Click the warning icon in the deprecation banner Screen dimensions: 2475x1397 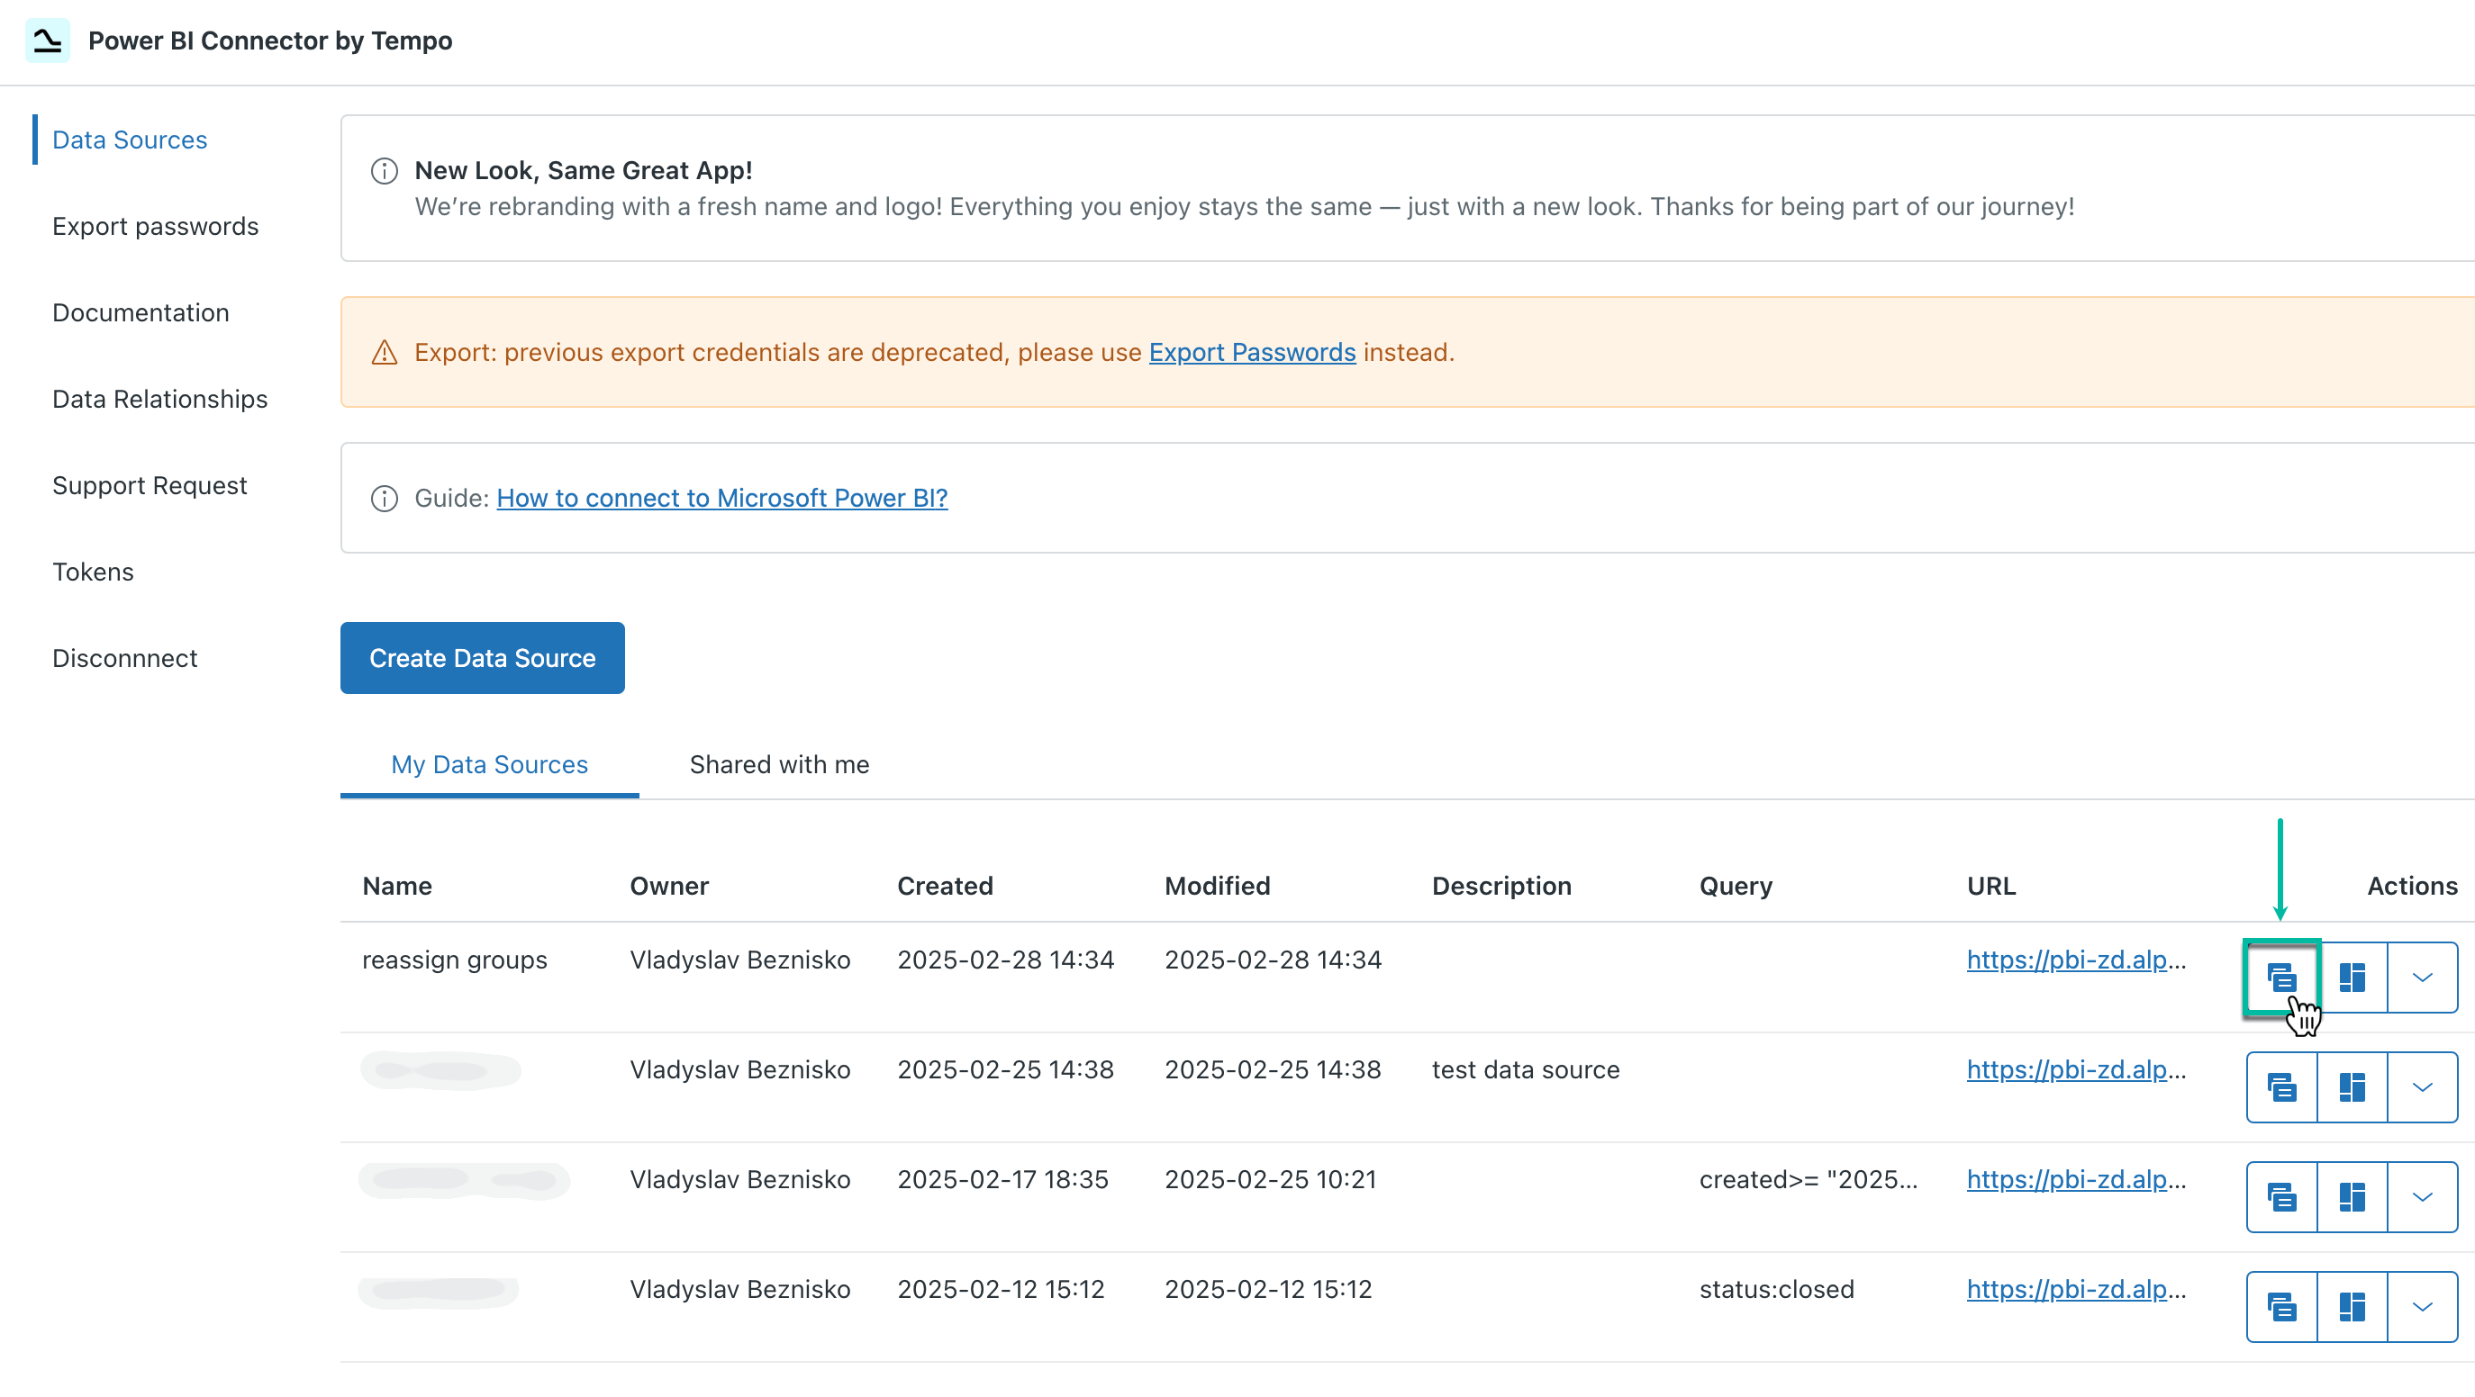point(384,352)
